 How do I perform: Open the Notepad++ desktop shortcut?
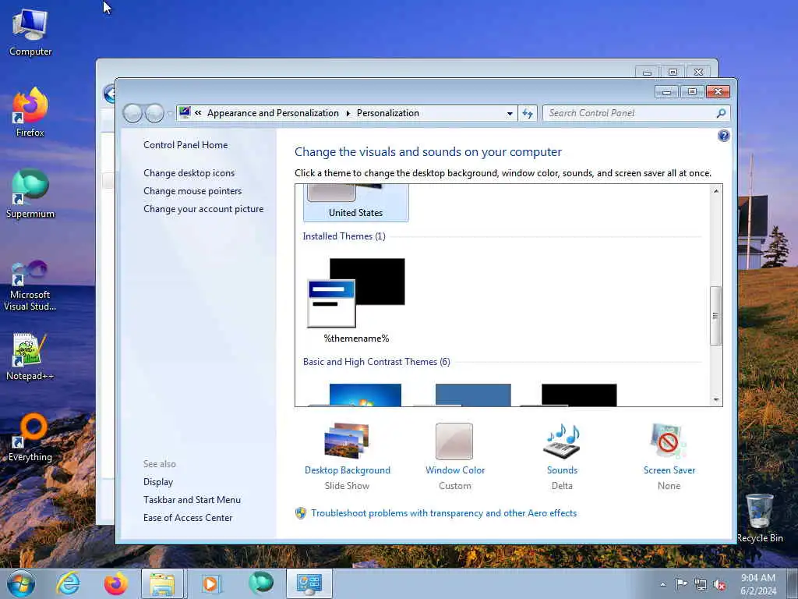click(30, 356)
